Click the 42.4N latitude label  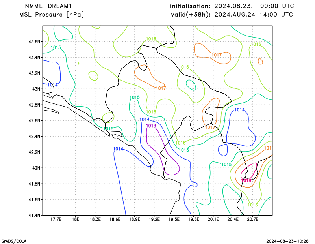point(34,136)
